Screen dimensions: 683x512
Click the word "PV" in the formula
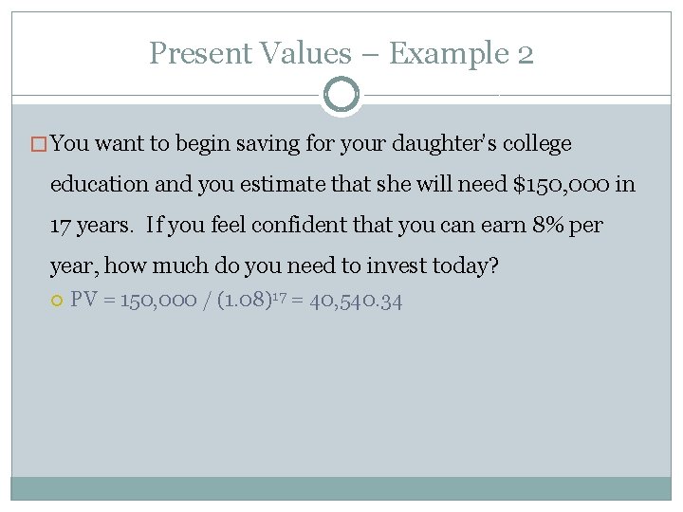coord(85,302)
